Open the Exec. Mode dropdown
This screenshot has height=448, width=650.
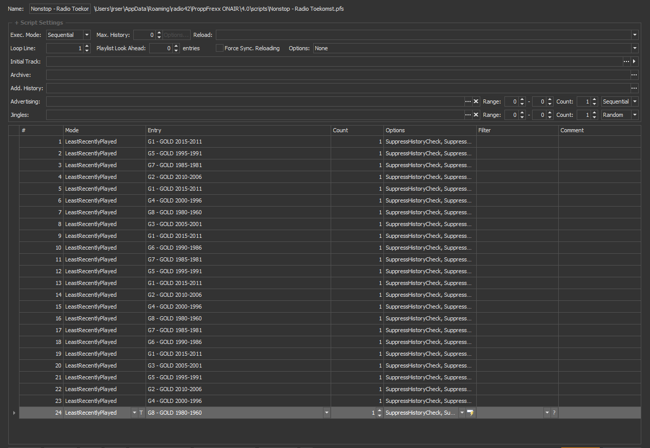pos(87,35)
